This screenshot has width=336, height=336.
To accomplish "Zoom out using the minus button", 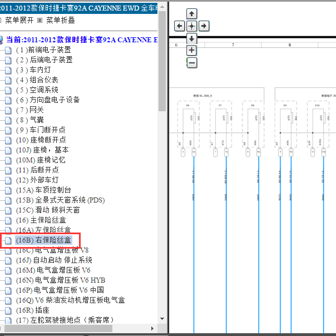I will click(x=191, y=63).
